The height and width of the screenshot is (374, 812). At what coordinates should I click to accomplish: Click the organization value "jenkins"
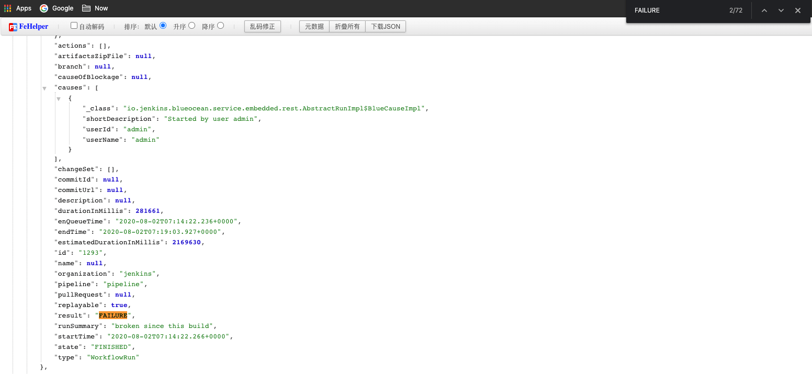coord(138,274)
